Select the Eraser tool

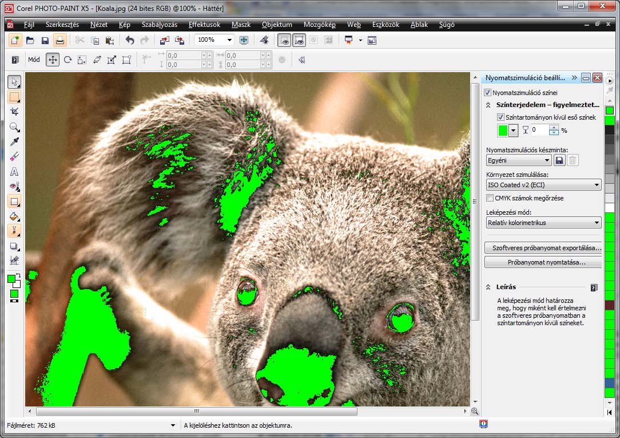point(14,157)
